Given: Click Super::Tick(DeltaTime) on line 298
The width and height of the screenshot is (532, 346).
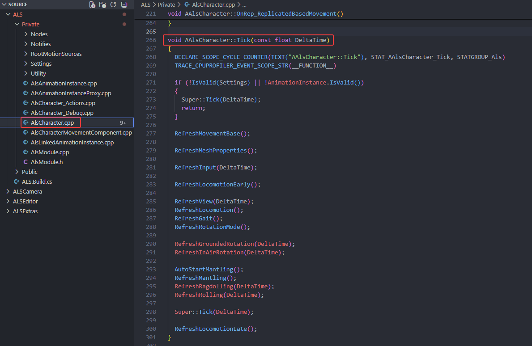Looking at the screenshot, I should click(x=214, y=312).
